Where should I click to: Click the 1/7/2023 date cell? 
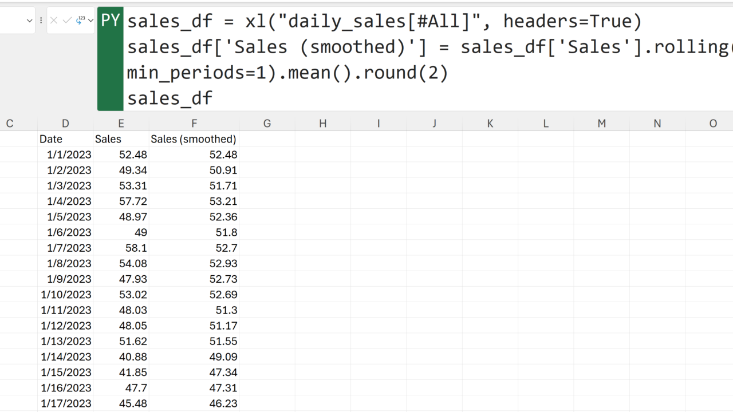65,248
